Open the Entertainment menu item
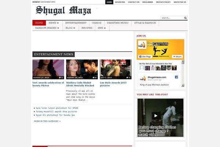Image resolution: width=220 pixels, height=147 pixels. (76, 23)
